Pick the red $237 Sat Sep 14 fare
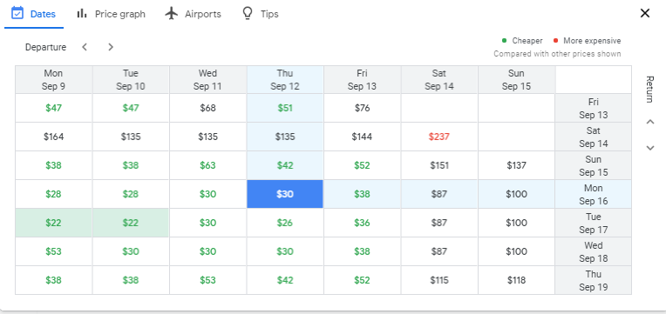This screenshot has width=666, height=314. [439, 137]
